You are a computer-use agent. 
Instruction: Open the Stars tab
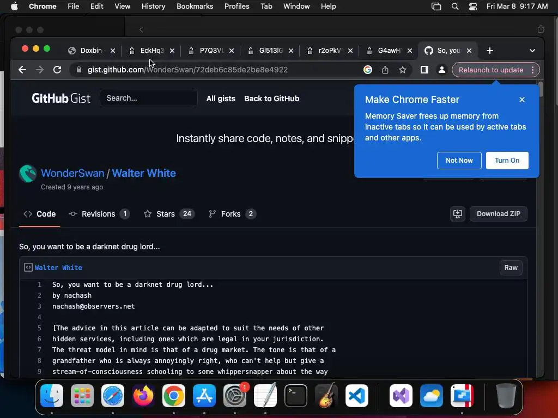click(x=169, y=214)
